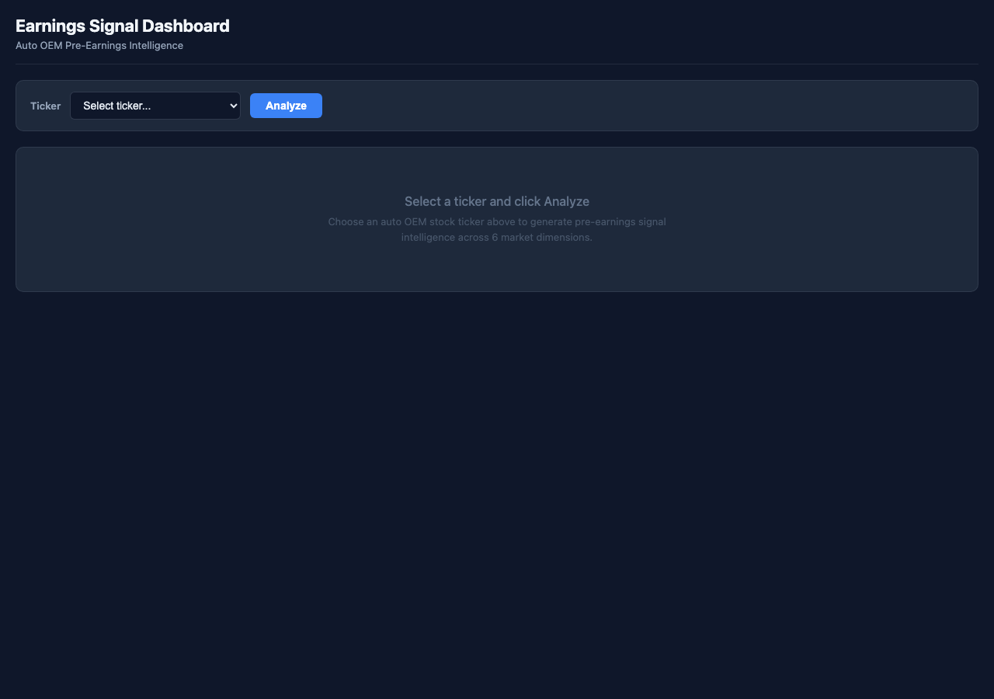The height and width of the screenshot is (699, 994).
Task: Click the empty results placeholder panel
Action: 497,219
